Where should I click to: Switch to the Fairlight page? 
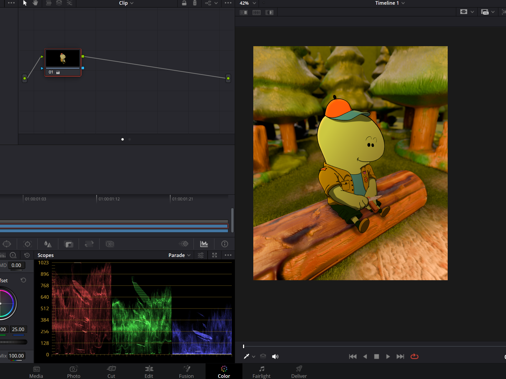tap(262, 372)
